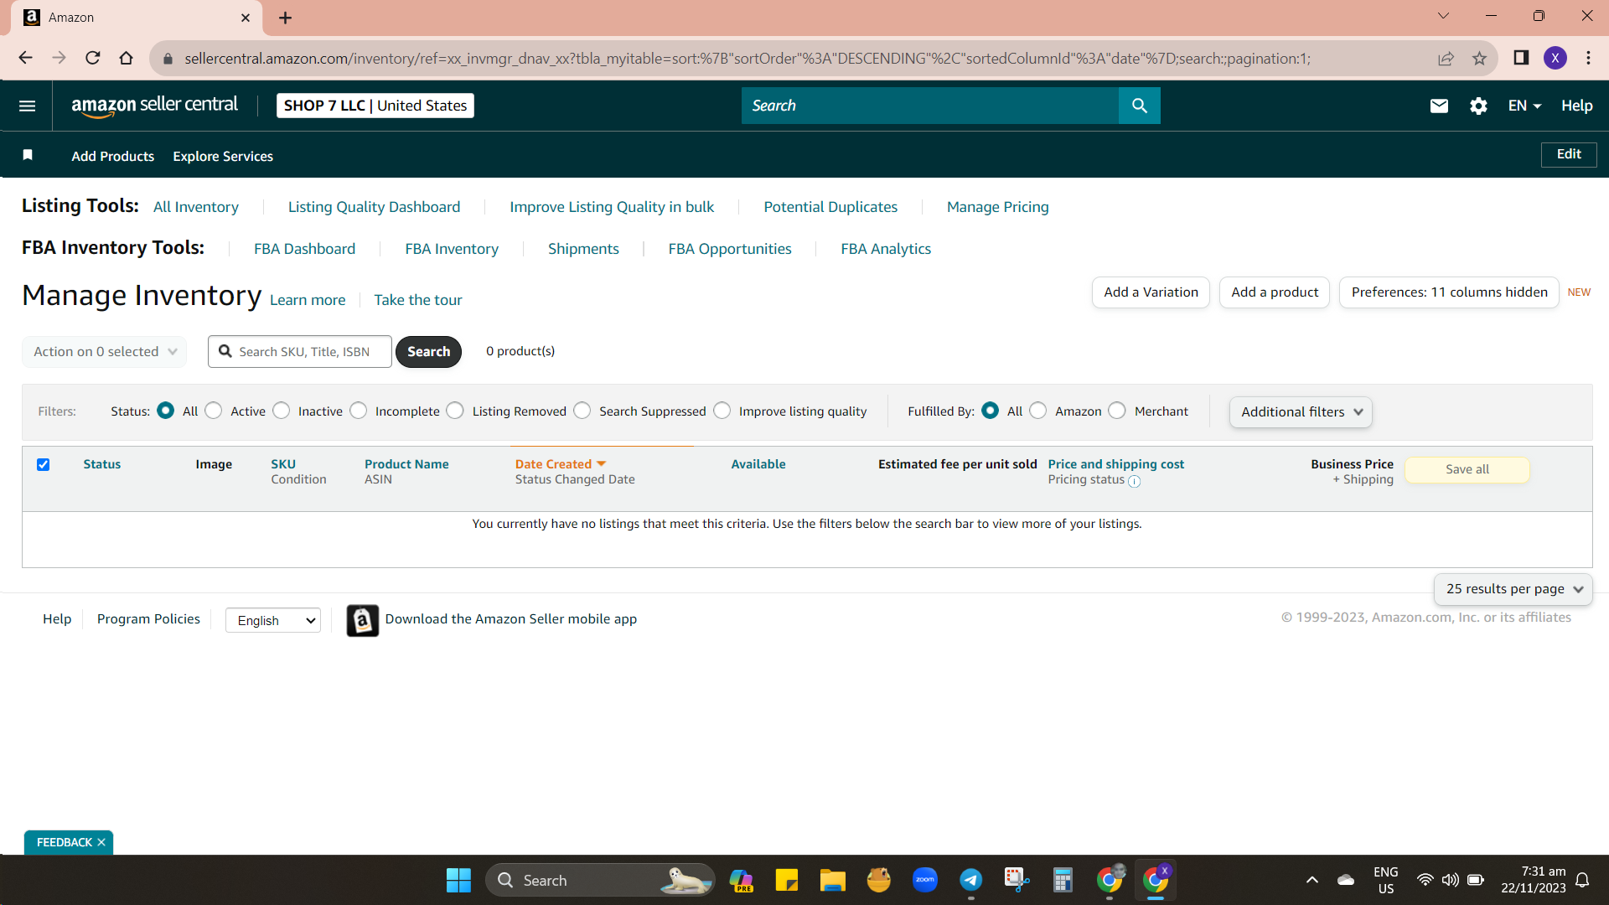Viewport: 1609px width, 905px height.
Task: Bookmark this page with the star icon
Action: tap(1479, 58)
